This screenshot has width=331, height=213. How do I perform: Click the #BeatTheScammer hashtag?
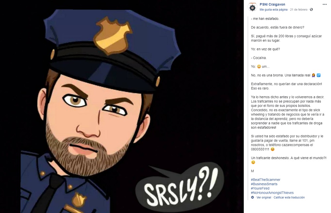(x=265, y=180)
